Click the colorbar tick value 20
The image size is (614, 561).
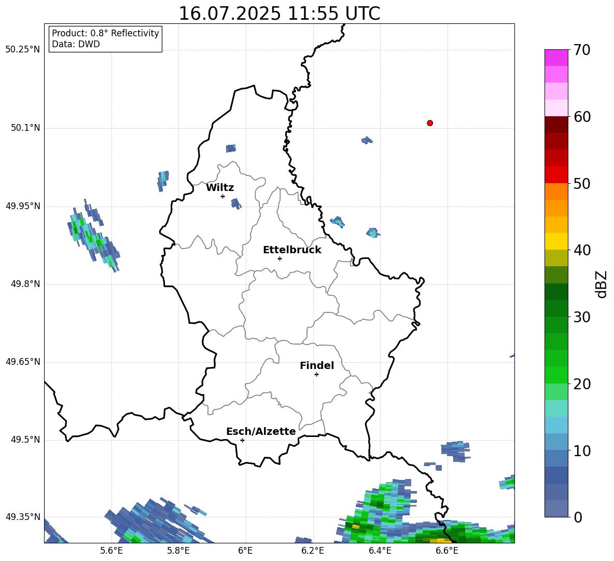tap(582, 384)
